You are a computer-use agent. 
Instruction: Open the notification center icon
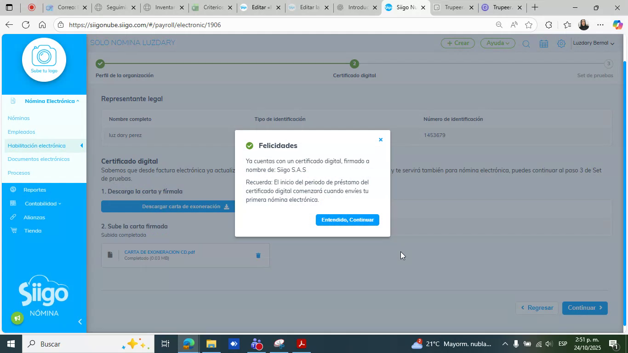coord(613,344)
